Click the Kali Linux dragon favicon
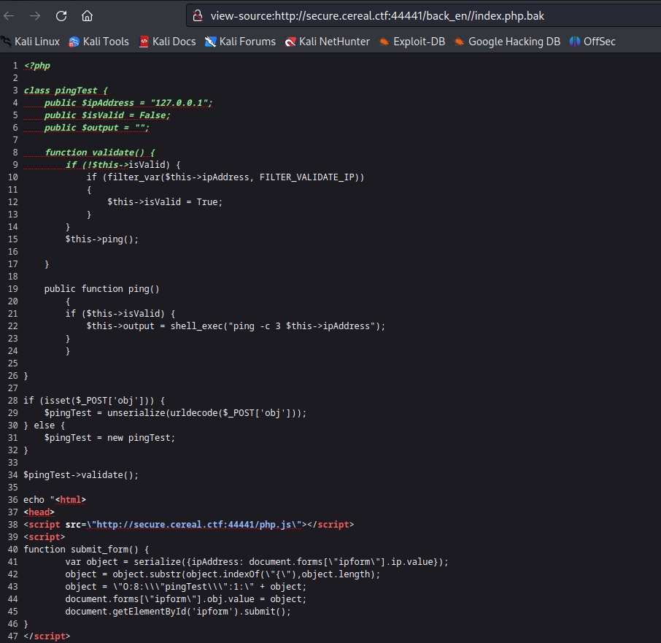The image size is (661, 643). coord(7,42)
